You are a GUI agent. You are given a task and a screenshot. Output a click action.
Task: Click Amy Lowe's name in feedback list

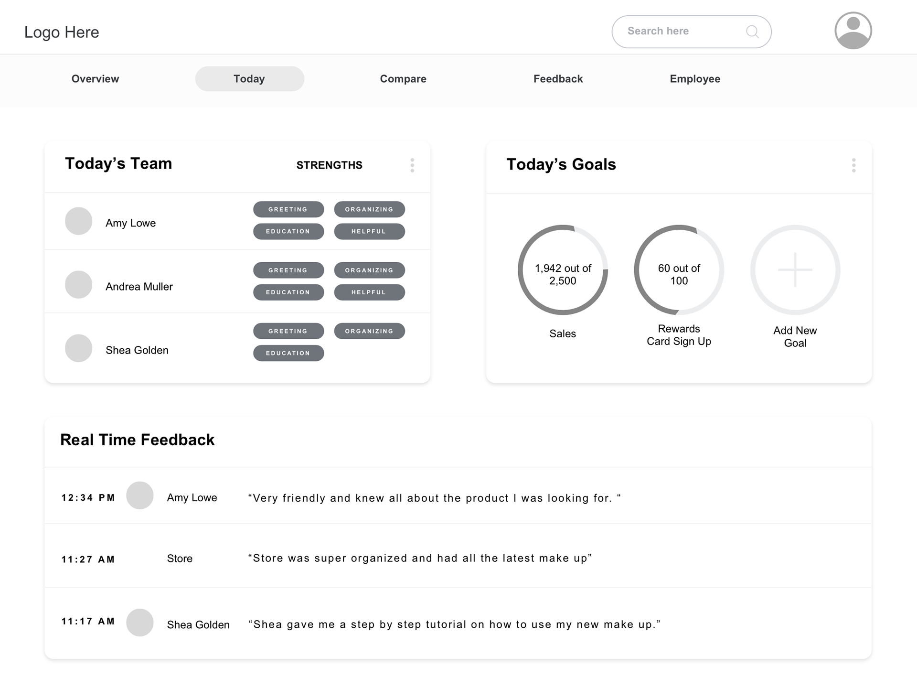[x=192, y=498]
